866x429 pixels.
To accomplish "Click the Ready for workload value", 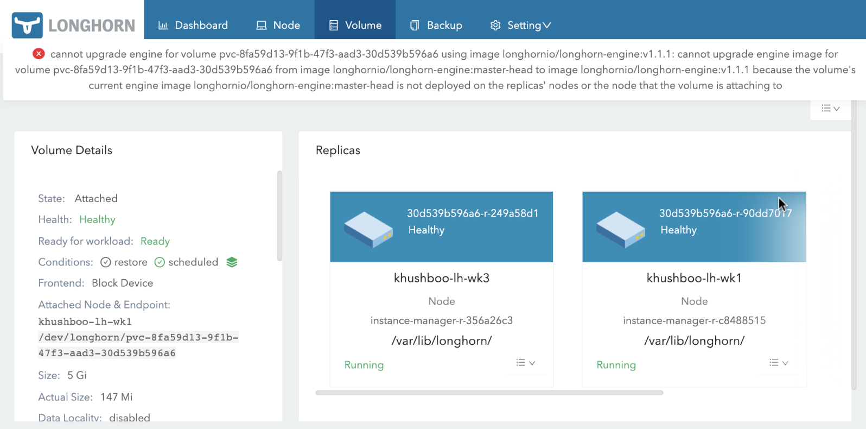I will tap(155, 241).
